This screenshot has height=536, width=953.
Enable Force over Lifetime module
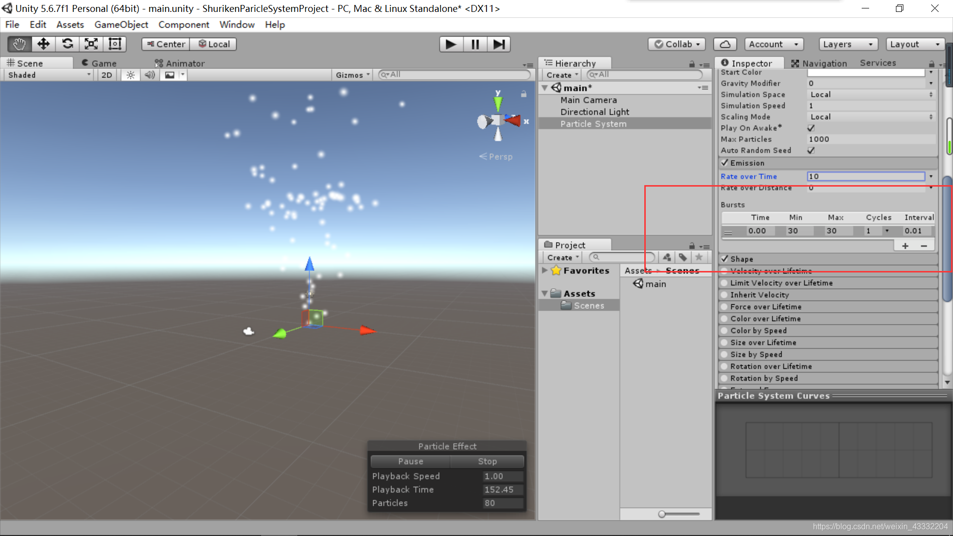(x=725, y=307)
